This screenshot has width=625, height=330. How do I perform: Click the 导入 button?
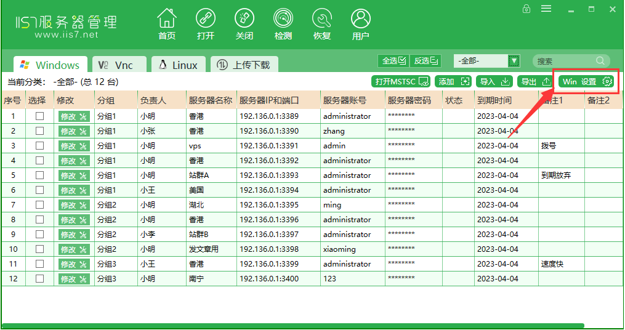pyautogui.click(x=494, y=81)
